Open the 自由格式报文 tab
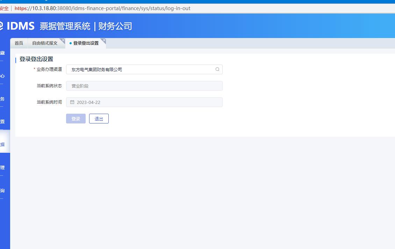Image resolution: width=395 pixels, height=249 pixels. point(44,43)
